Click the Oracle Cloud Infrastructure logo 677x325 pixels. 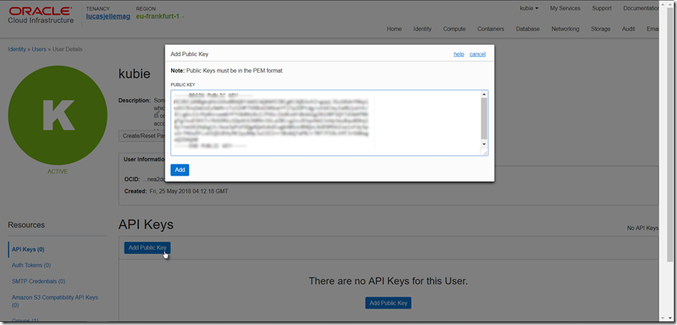(40, 15)
